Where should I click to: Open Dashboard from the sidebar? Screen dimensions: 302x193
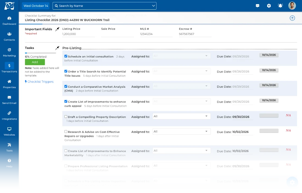9,21
